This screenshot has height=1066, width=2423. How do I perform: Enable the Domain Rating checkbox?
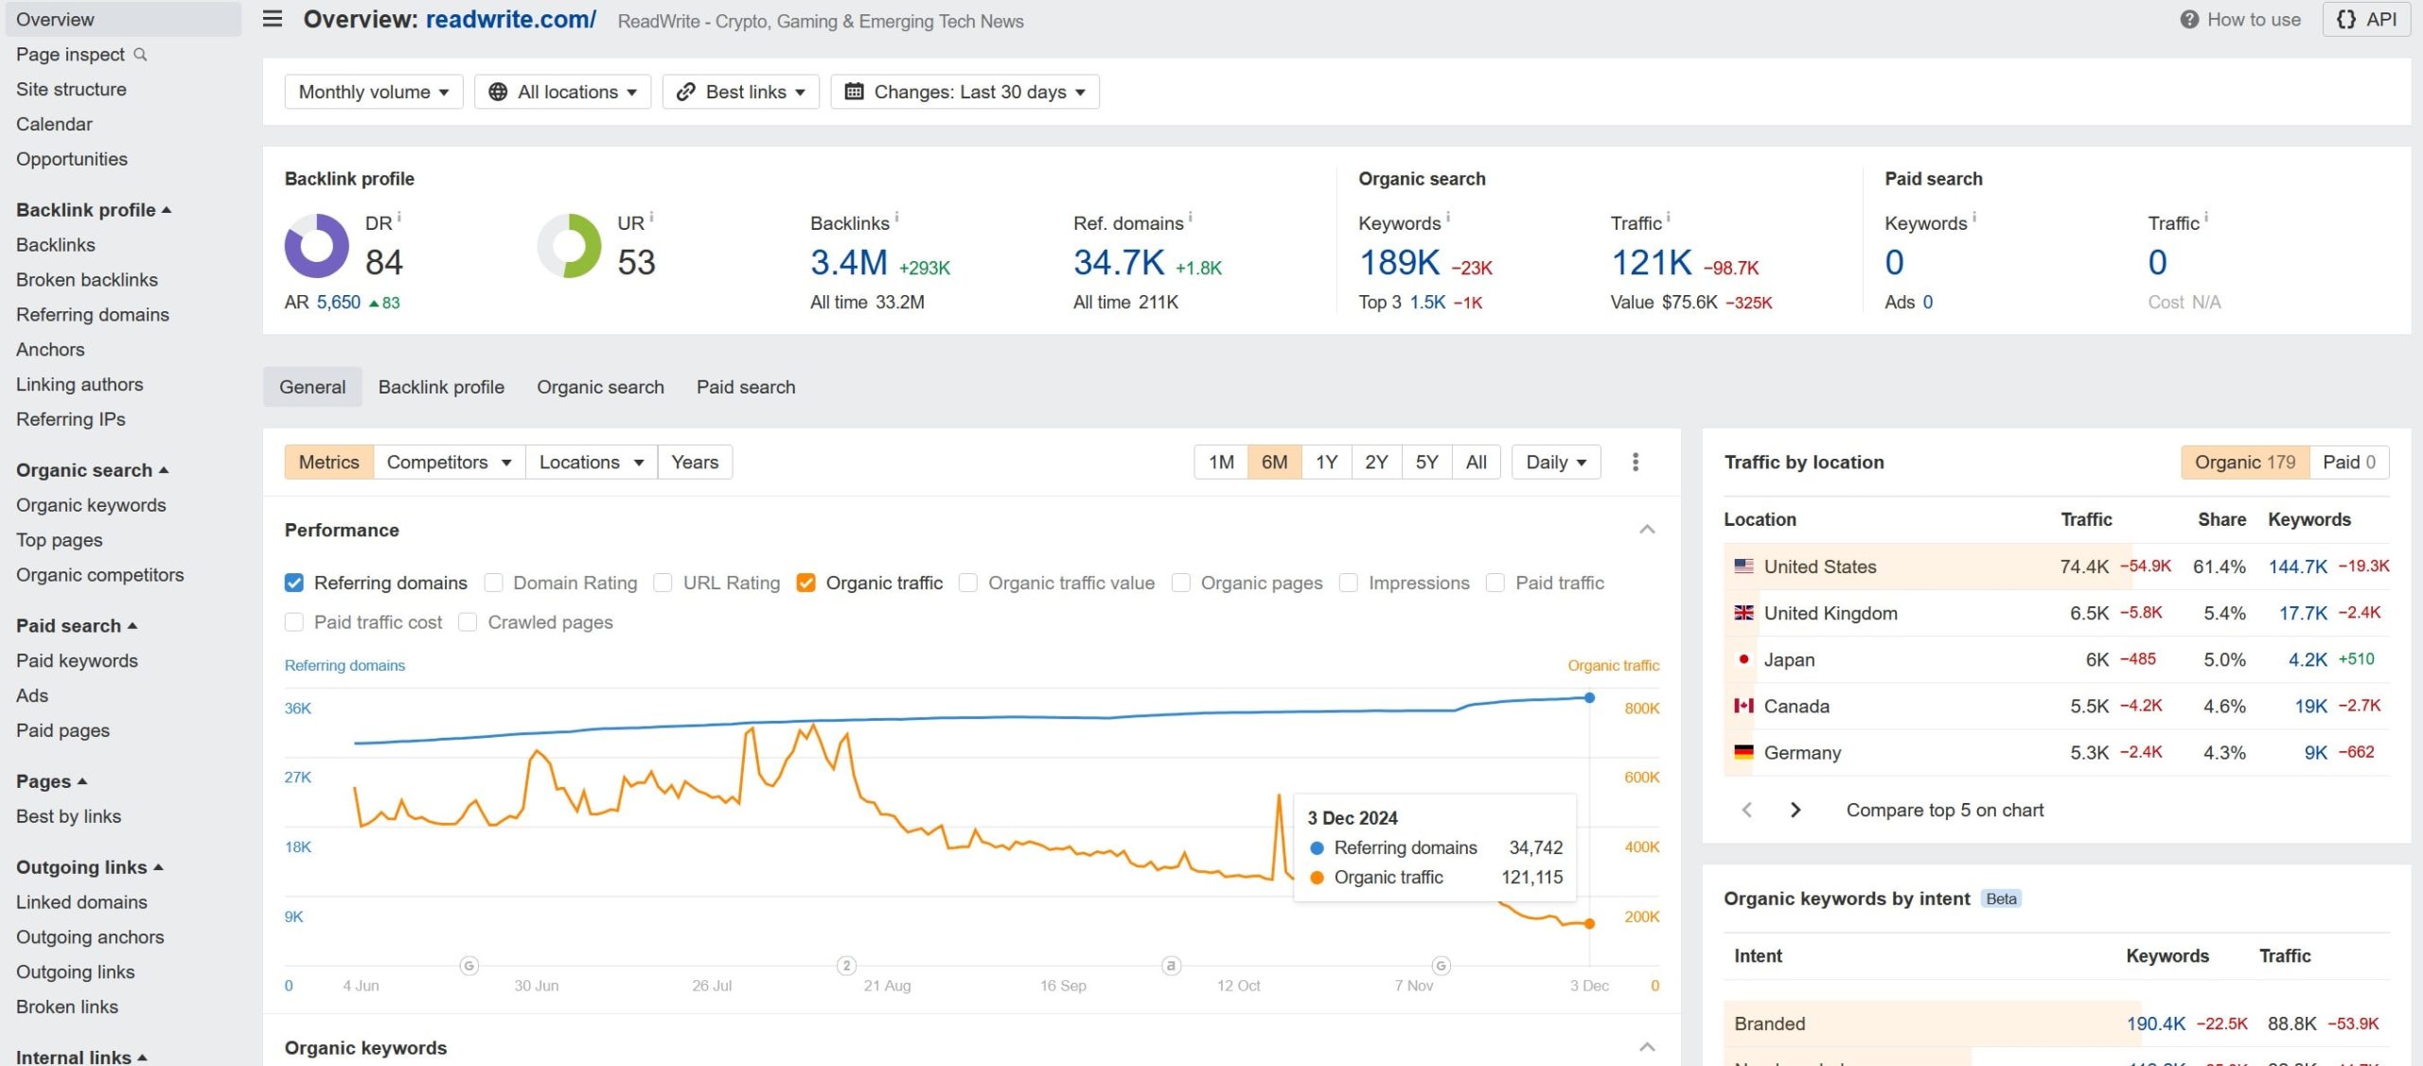click(x=493, y=583)
